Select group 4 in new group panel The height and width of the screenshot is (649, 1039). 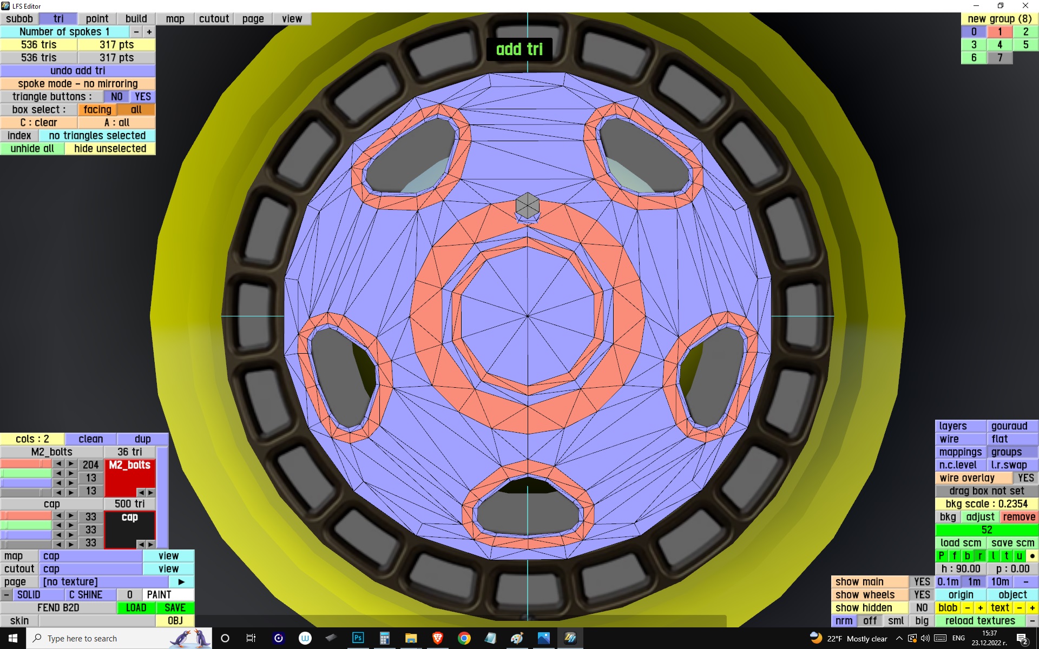point(999,45)
